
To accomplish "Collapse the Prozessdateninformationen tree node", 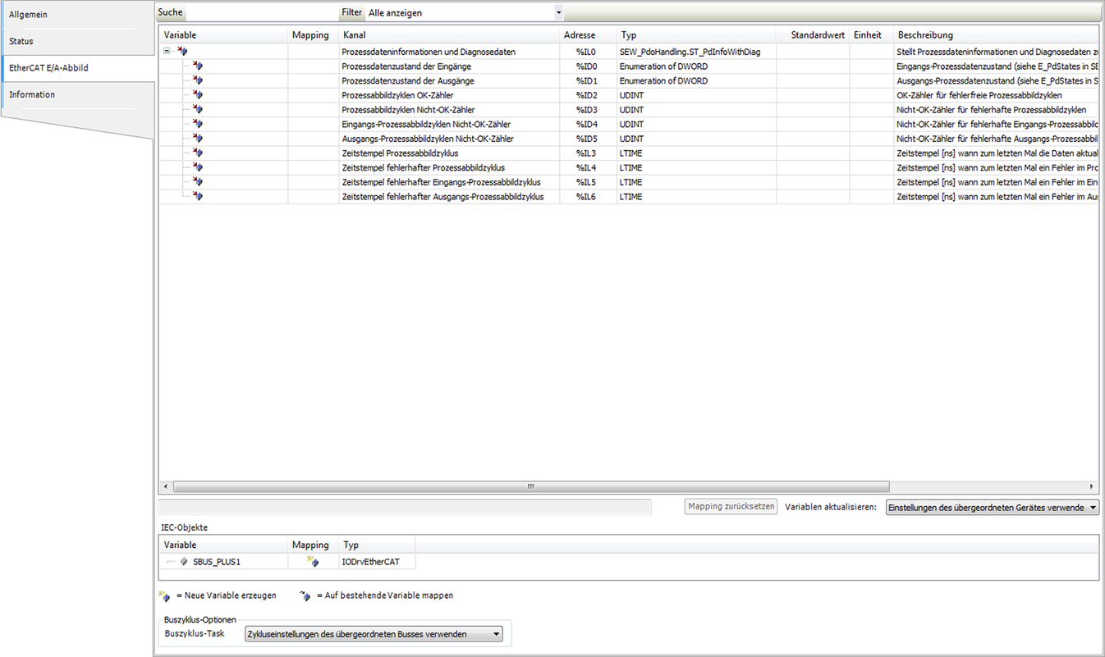I will pyautogui.click(x=167, y=52).
